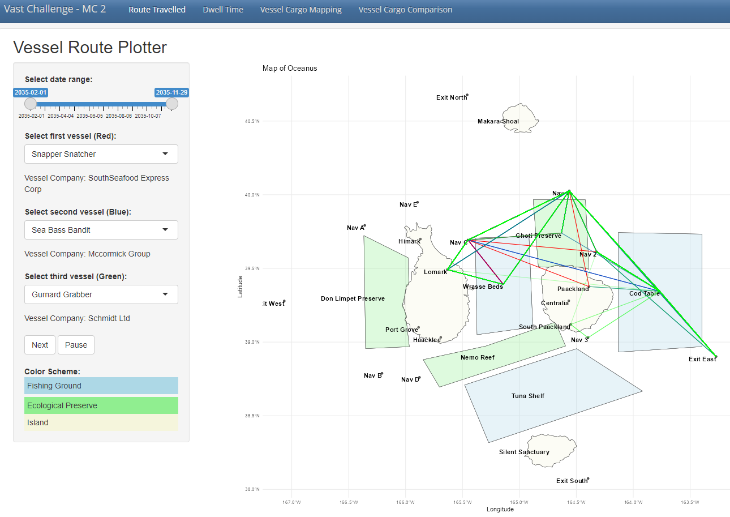
Task: Click the Island legend color swatch
Action: tap(101, 422)
